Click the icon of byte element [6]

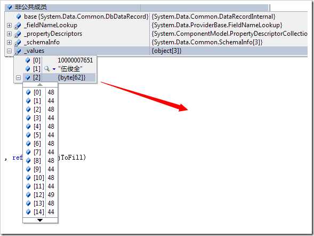pos(28,144)
